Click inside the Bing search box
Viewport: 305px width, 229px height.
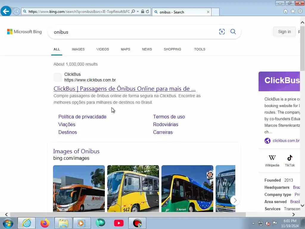(134, 32)
